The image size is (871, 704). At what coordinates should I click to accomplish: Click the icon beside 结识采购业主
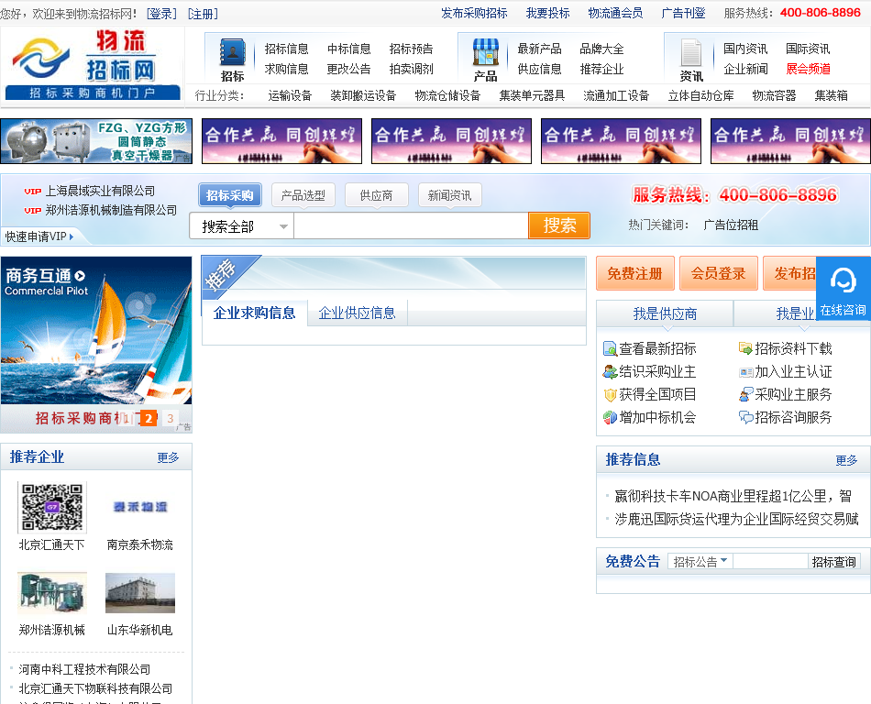click(610, 371)
